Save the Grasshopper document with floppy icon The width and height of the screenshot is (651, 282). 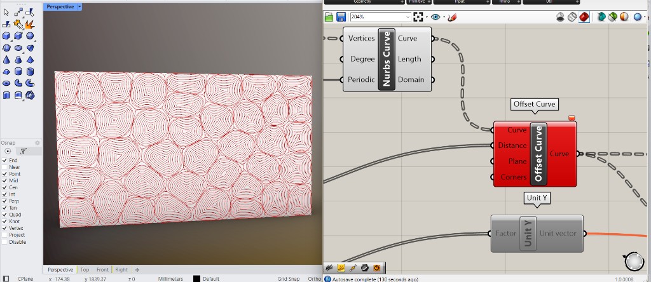point(341,17)
